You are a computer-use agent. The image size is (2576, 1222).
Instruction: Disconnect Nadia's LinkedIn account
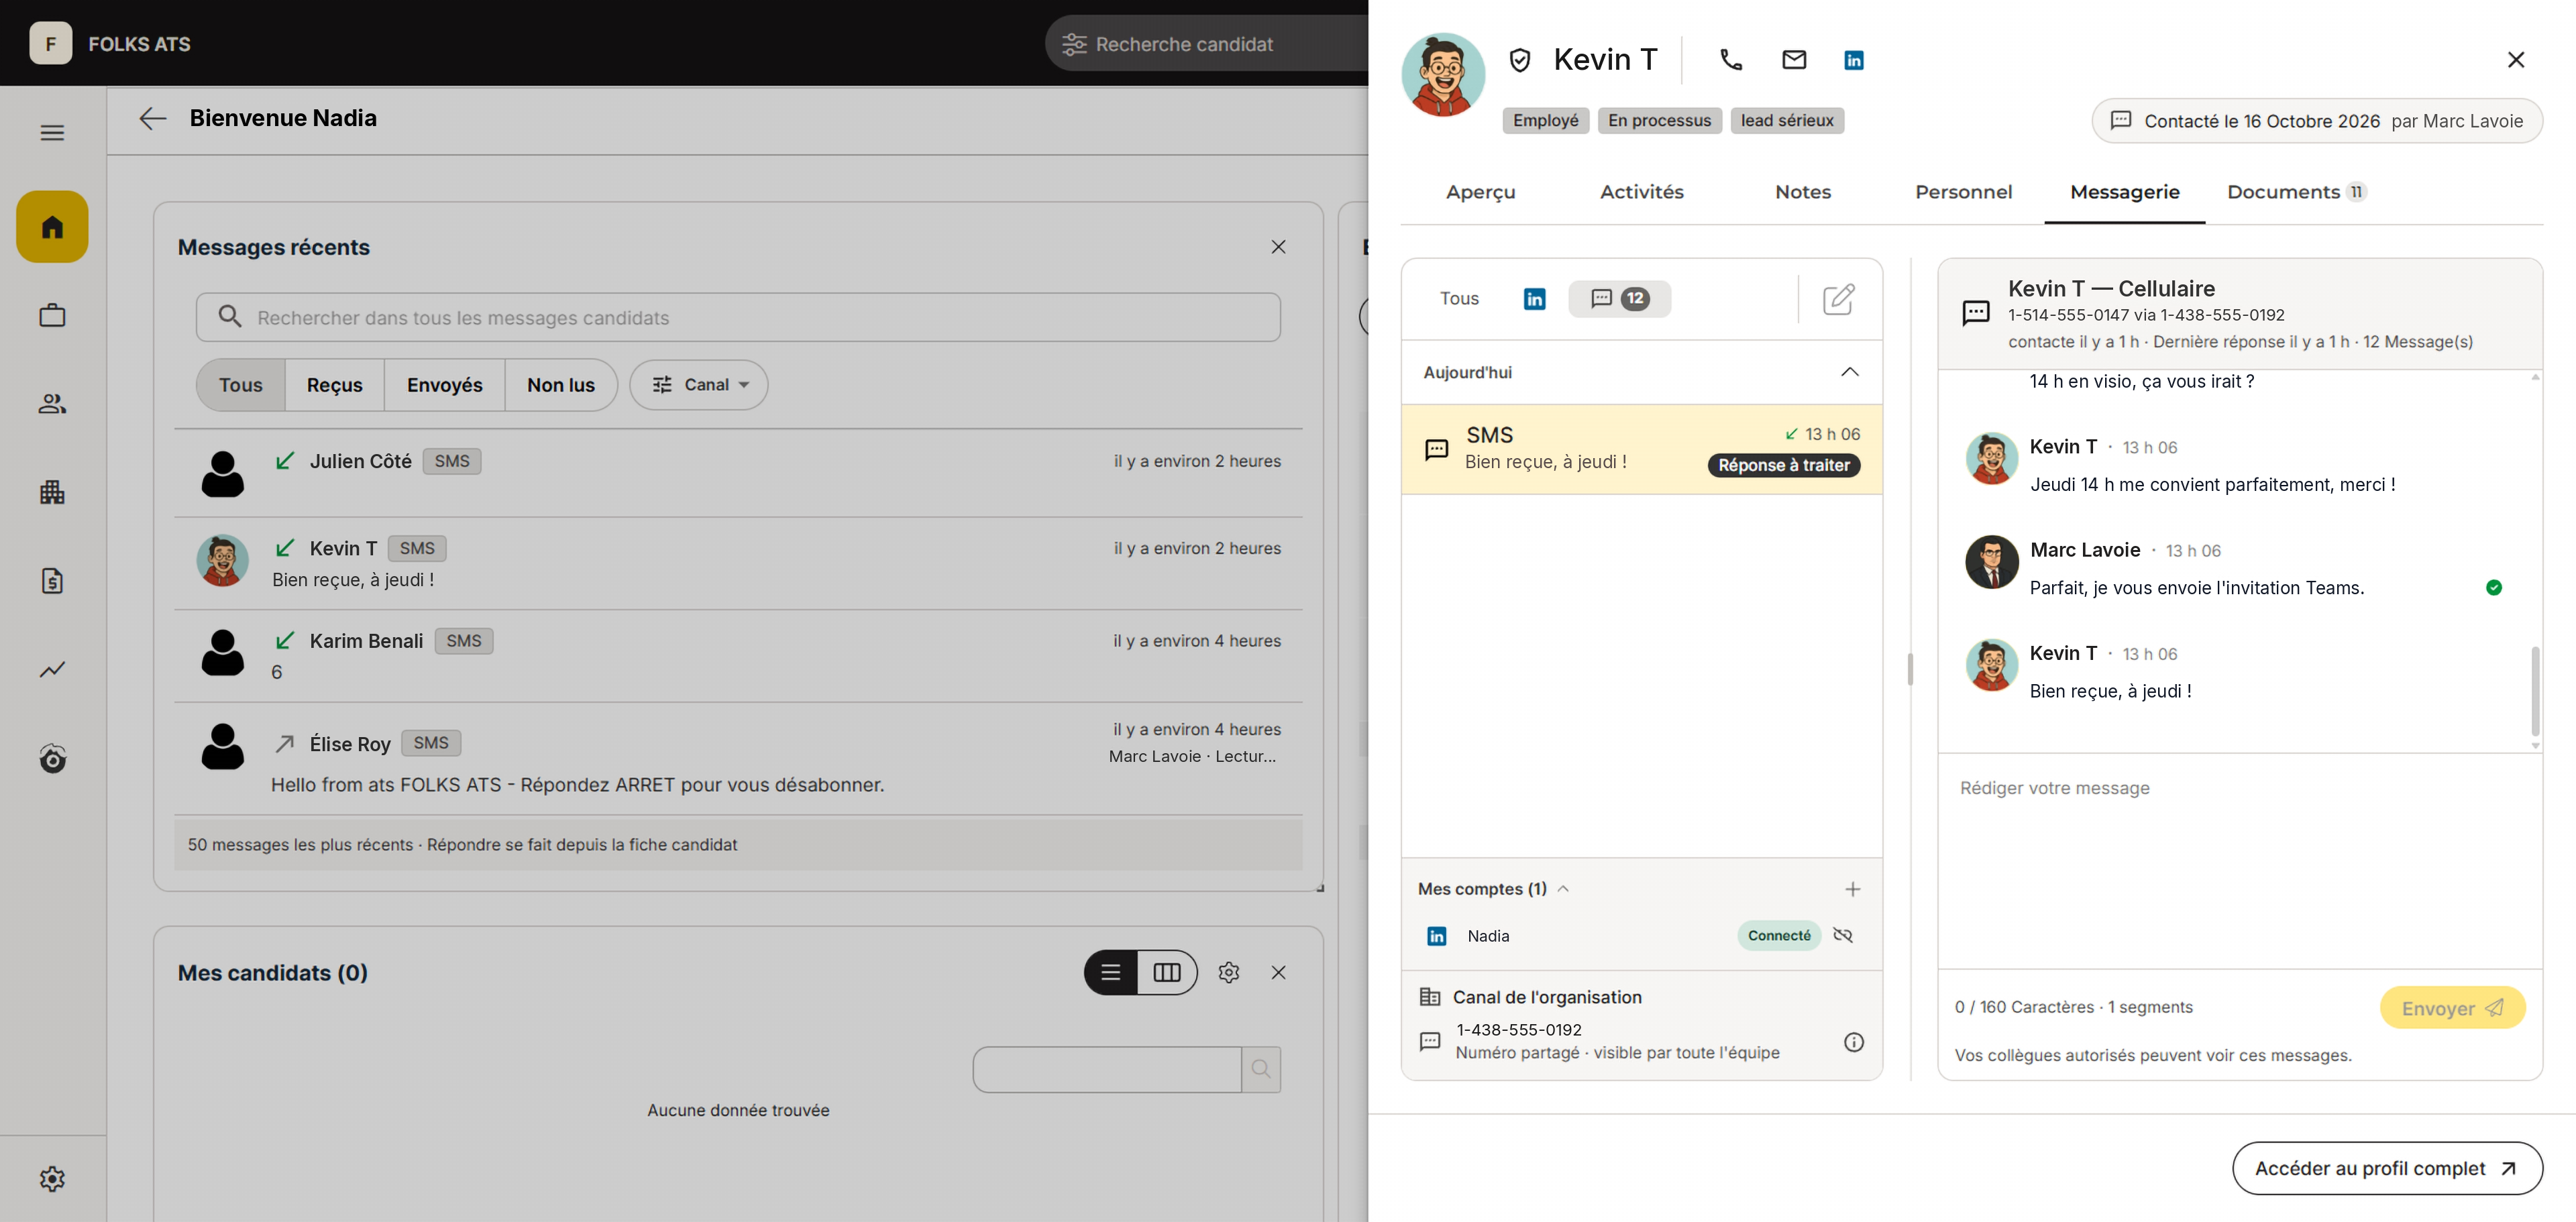[1843, 935]
